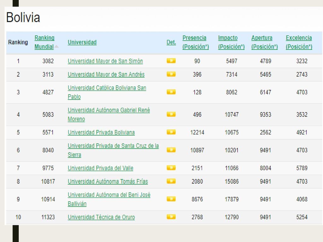Select world ranking value 5083
Screen dimensions: 323x242
(x=48, y=115)
